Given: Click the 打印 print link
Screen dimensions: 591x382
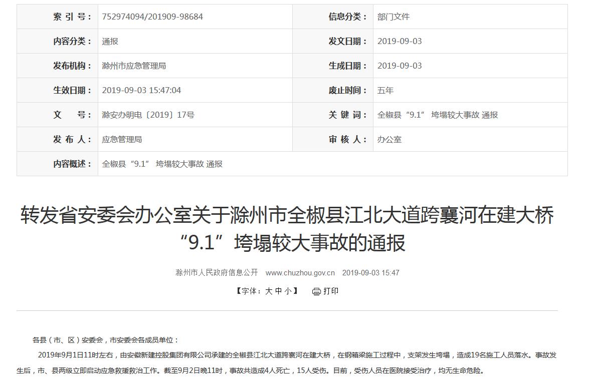Looking at the screenshot, I should (x=331, y=291).
